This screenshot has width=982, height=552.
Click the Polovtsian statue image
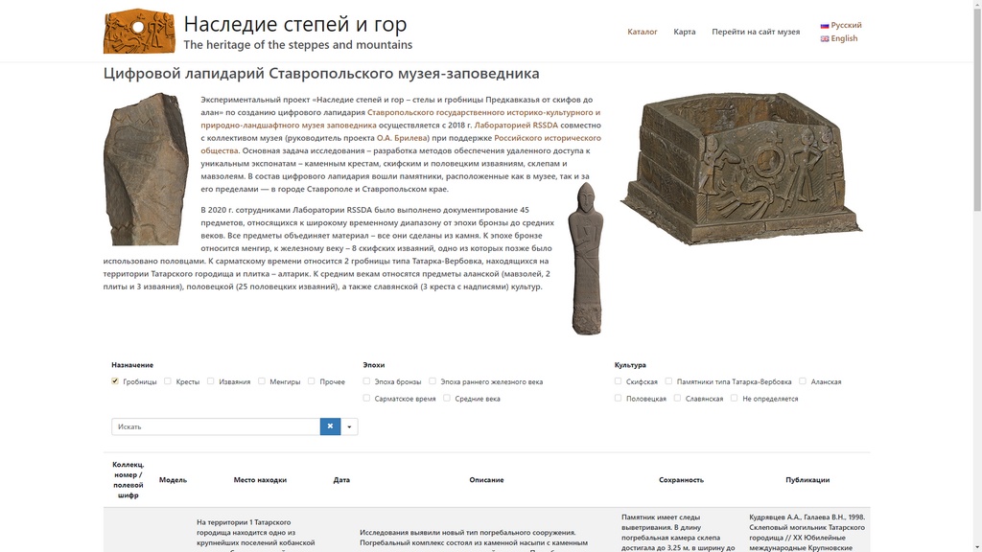[585, 259]
